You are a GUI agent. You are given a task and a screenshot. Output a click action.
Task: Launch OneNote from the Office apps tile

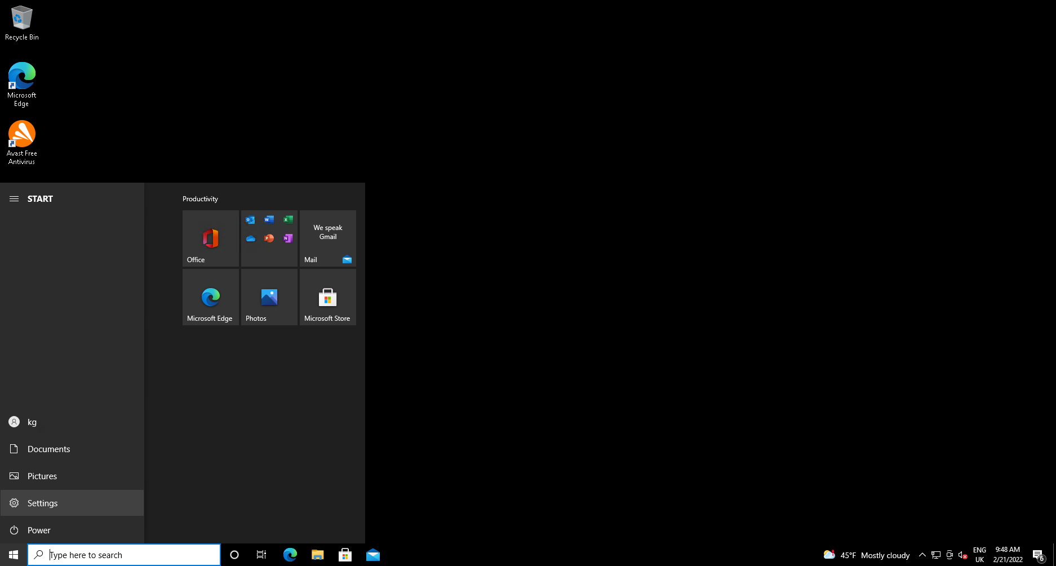(288, 238)
